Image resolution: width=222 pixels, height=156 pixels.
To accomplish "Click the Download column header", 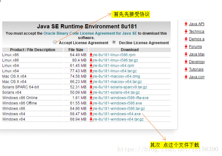I will click(x=130, y=50).
